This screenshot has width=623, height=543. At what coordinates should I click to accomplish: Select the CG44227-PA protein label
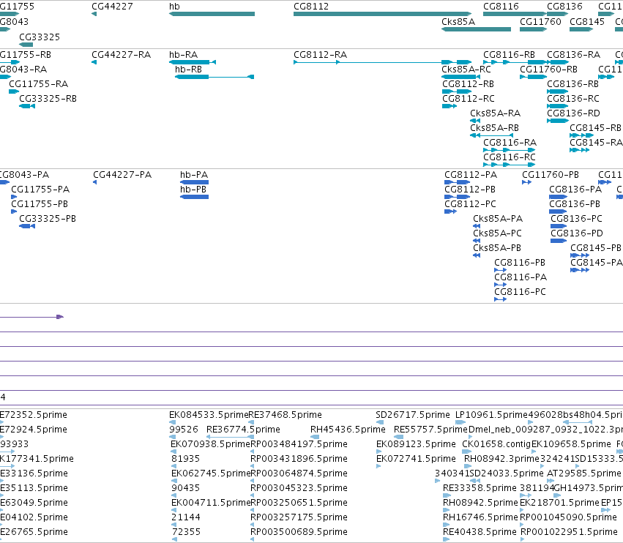point(122,175)
